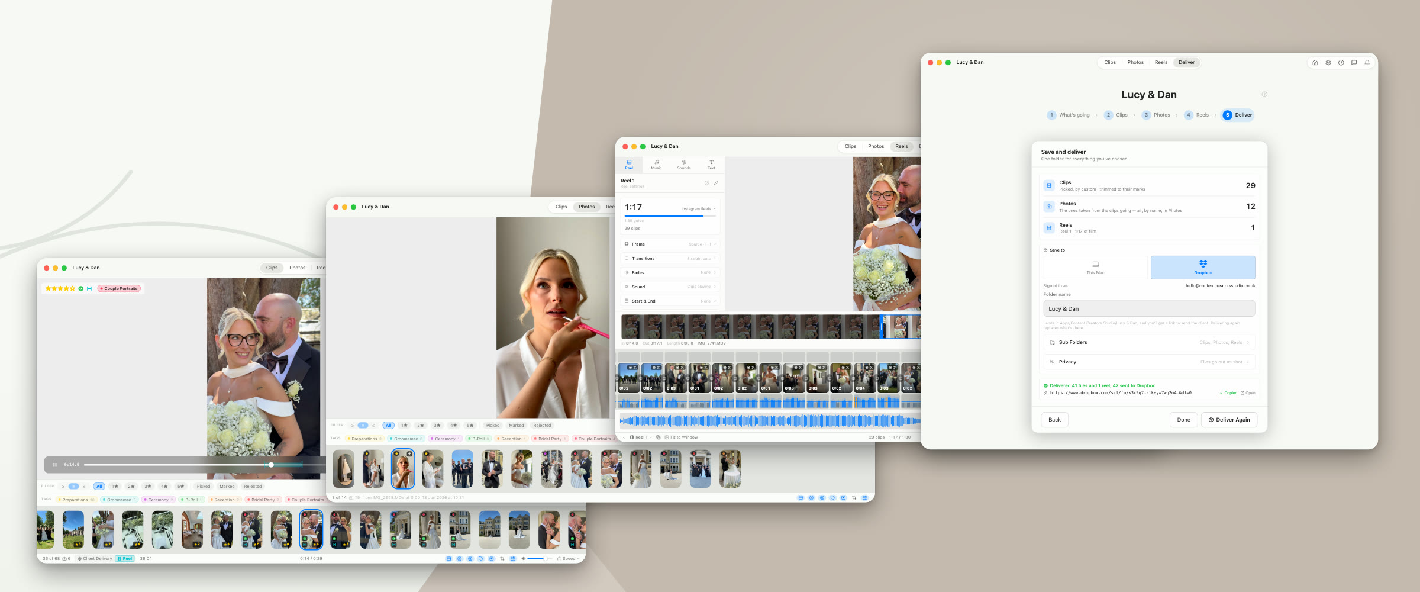The height and width of the screenshot is (592, 1420).
Task: Expand the Transitions setting in the Reels window
Action: (x=670, y=259)
